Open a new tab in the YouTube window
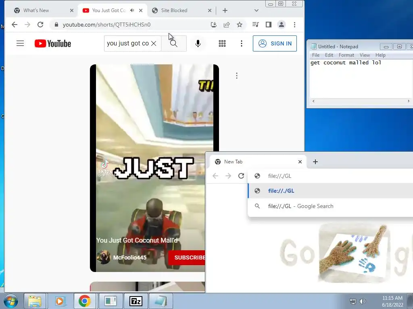 (x=225, y=10)
